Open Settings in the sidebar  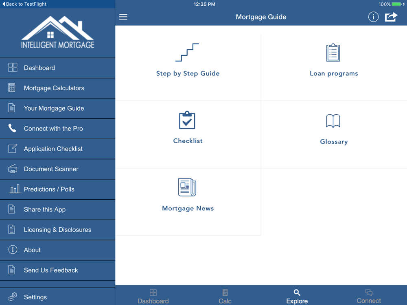pyautogui.click(x=58, y=296)
